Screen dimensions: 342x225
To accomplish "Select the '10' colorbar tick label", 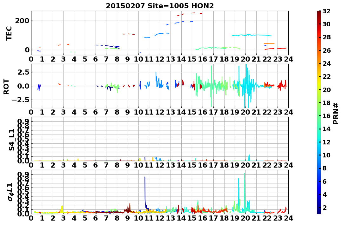I will [x=326, y=155].
